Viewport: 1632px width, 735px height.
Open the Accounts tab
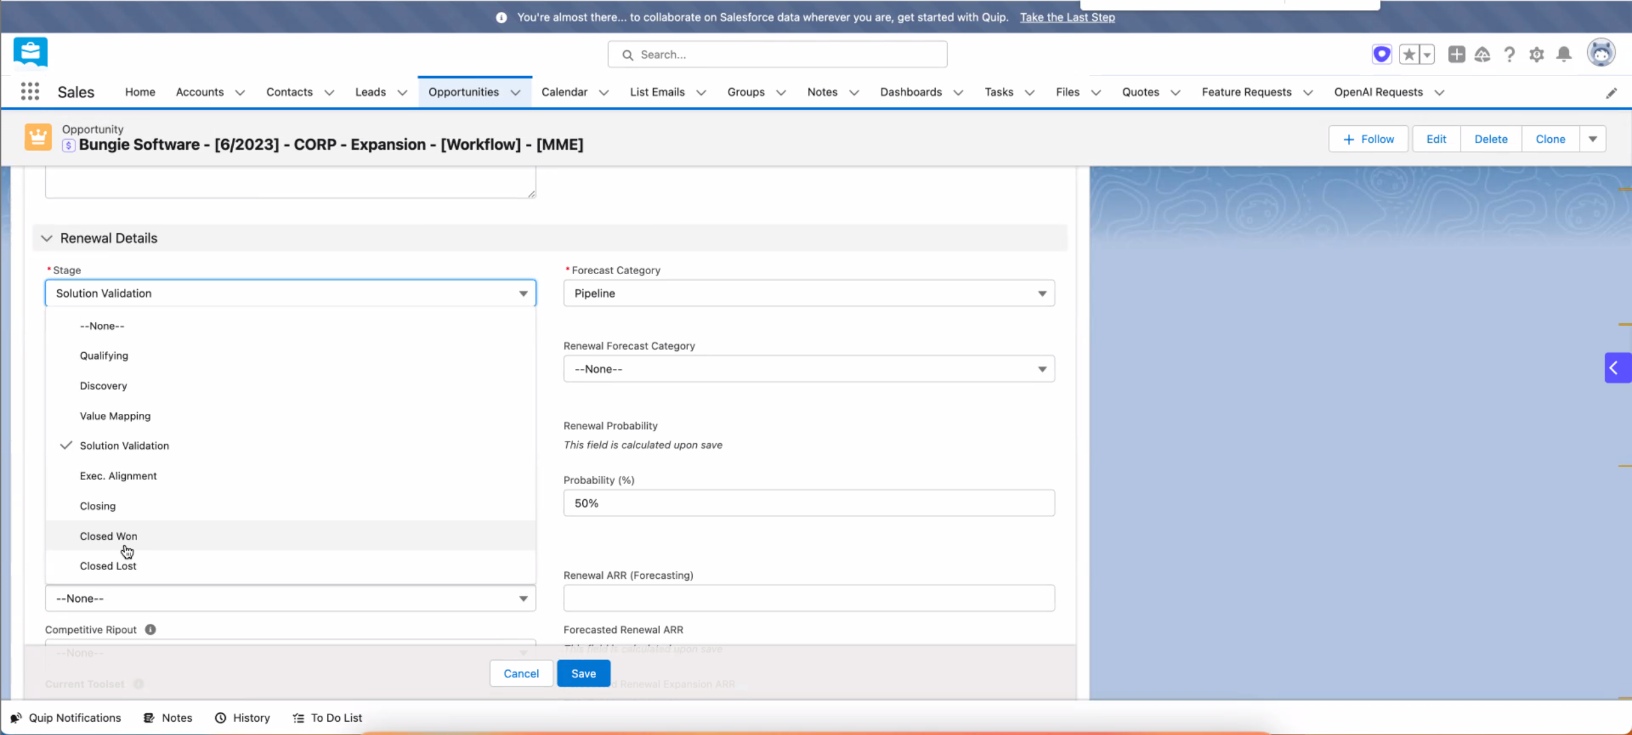[199, 92]
